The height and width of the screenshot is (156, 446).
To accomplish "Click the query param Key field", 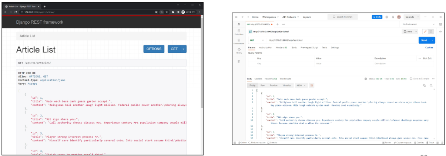I will (x=284, y=64).
